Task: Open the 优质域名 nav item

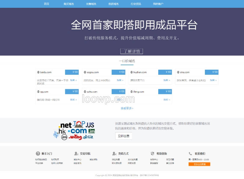Action: [114, 4]
